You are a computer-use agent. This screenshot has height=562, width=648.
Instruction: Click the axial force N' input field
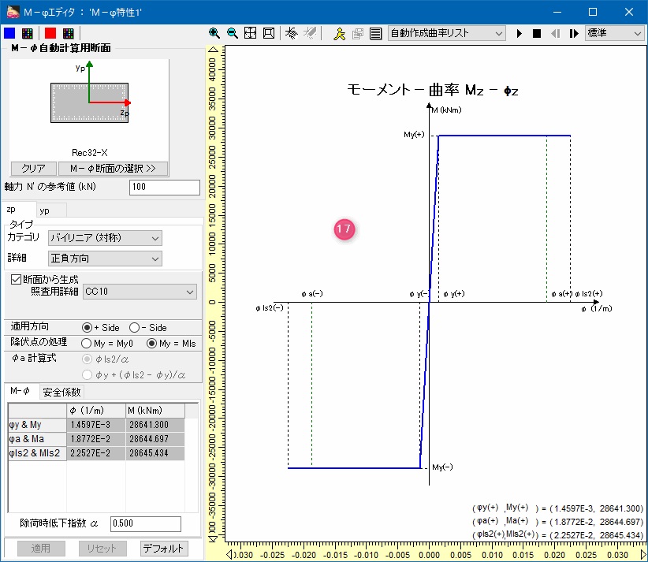165,187
